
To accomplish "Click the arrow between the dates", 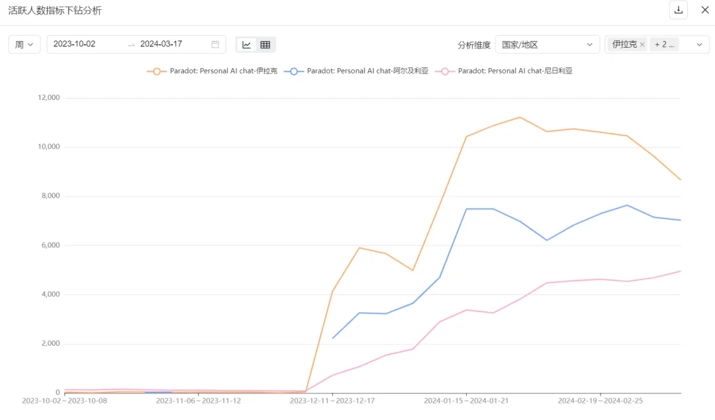I will (x=131, y=44).
